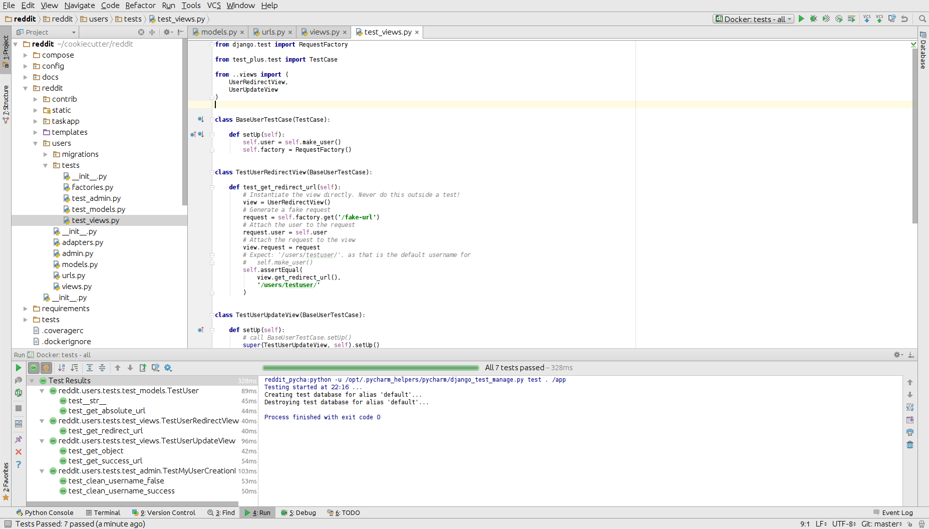Toggle sort tests alphabetically
Image resolution: width=929 pixels, height=529 pixels.
click(x=62, y=368)
